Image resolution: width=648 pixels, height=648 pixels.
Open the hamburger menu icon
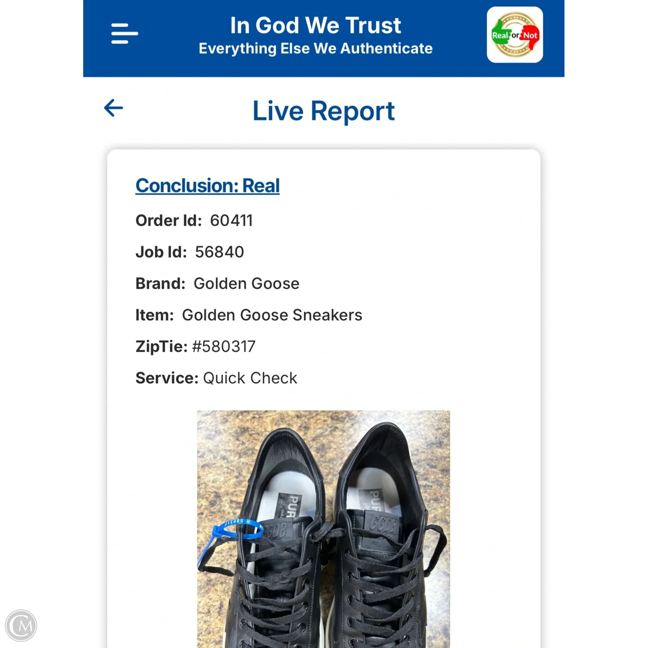125,33
